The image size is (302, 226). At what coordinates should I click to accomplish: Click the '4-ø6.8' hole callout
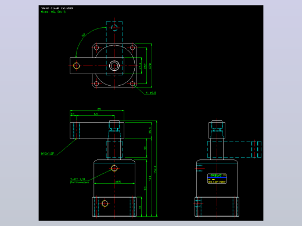pos(151,93)
